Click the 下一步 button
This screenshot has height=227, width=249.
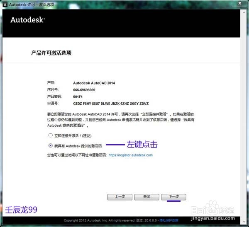173,197
